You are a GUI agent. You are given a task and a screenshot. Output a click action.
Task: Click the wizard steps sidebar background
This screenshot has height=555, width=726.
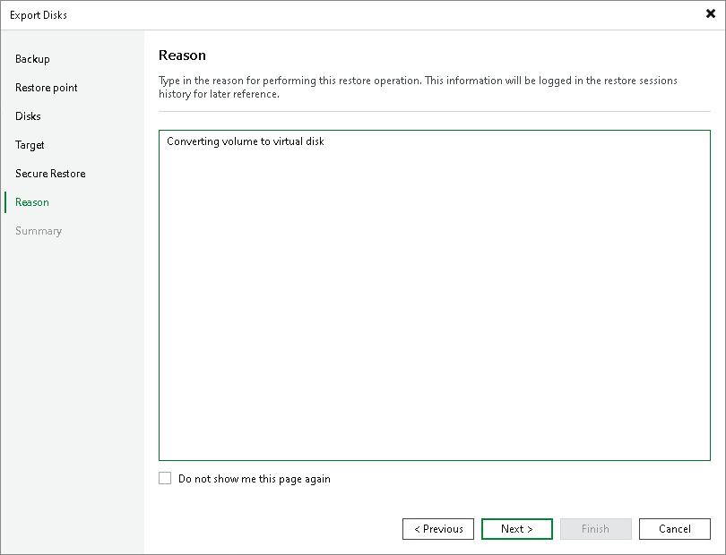point(72,358)
